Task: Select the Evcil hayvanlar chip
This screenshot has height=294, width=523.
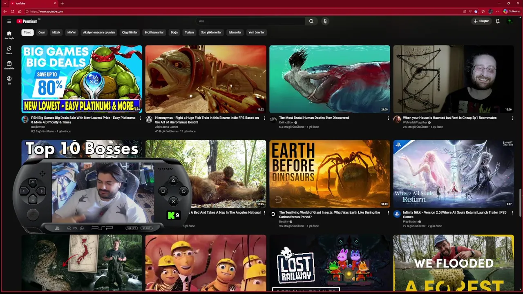Action: coord(154,32)
